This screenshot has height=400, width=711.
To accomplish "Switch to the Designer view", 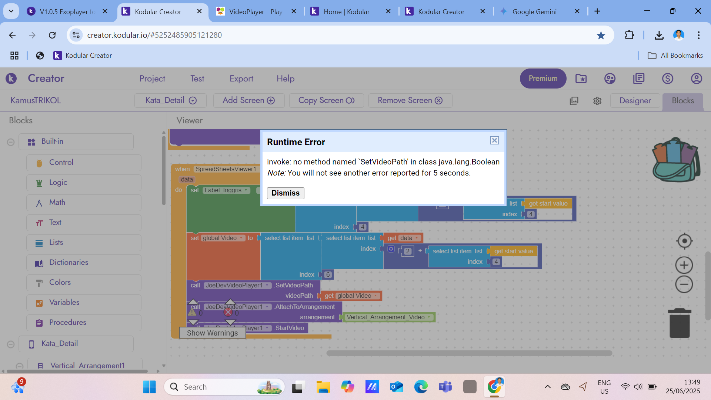I will [635, 101].
